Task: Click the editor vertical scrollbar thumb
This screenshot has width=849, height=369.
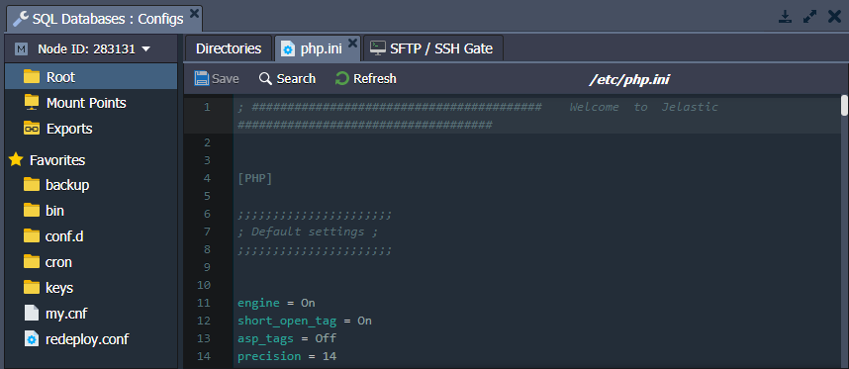Action: click(844, 105)
